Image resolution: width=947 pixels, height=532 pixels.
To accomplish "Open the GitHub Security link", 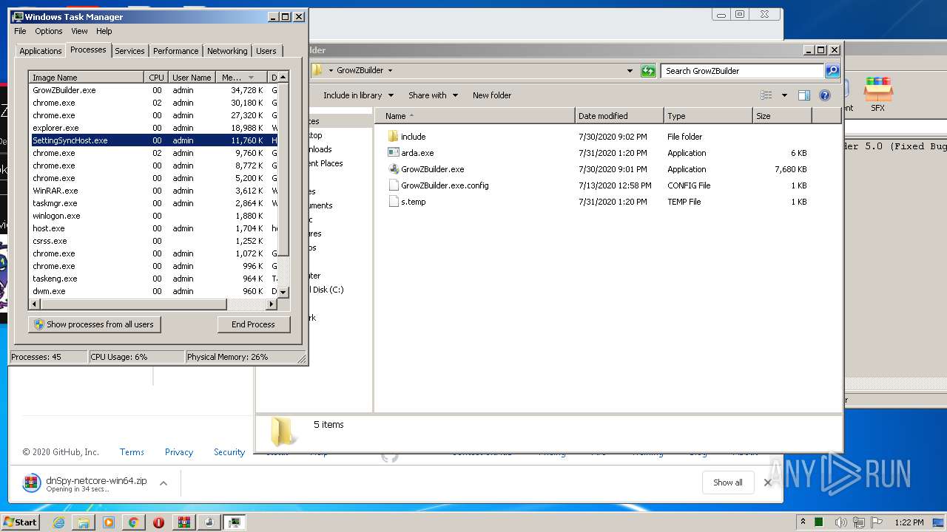I will coord(229,452).
